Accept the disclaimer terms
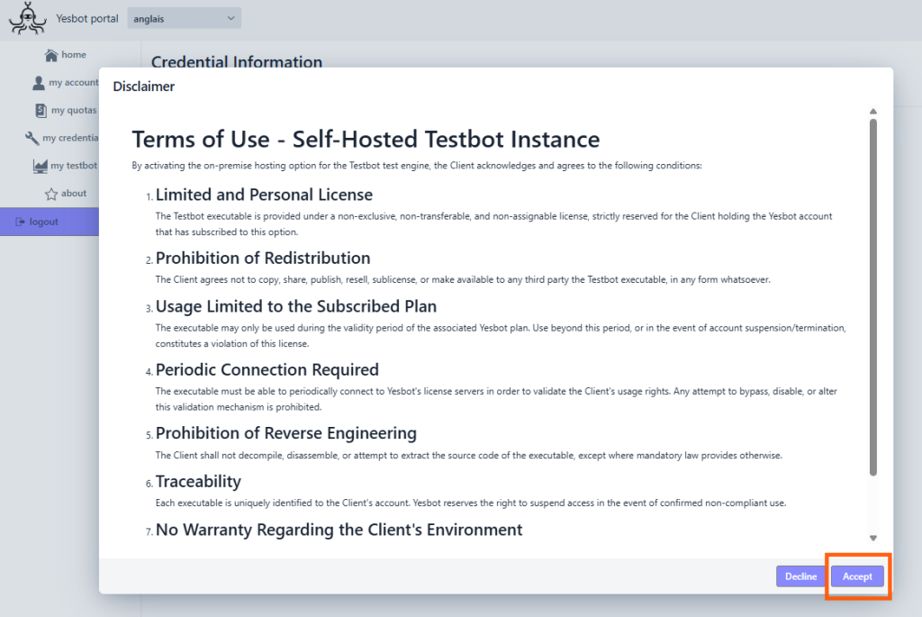 tap(857, 576)
